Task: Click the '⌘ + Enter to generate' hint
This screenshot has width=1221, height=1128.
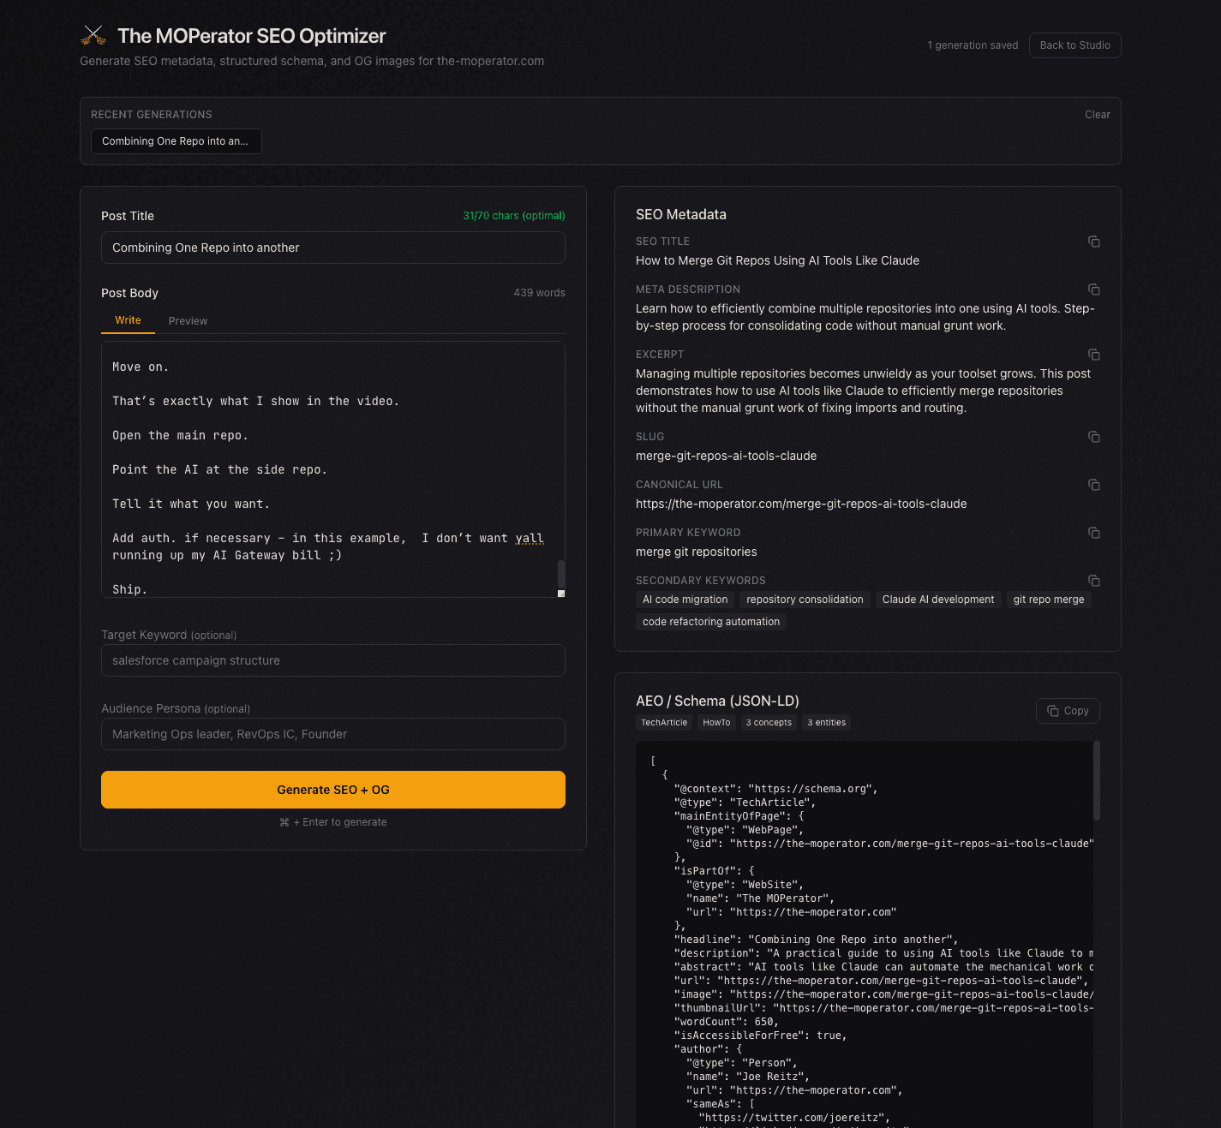Action: (333, 822)
